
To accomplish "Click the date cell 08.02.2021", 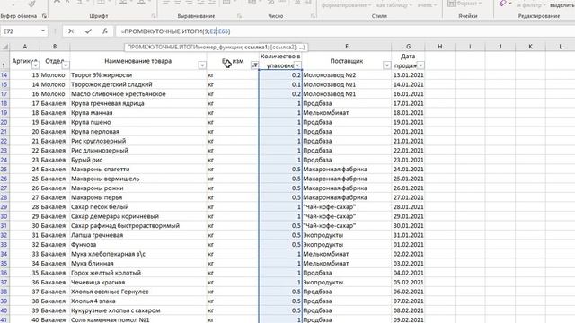I will (408, 310).
